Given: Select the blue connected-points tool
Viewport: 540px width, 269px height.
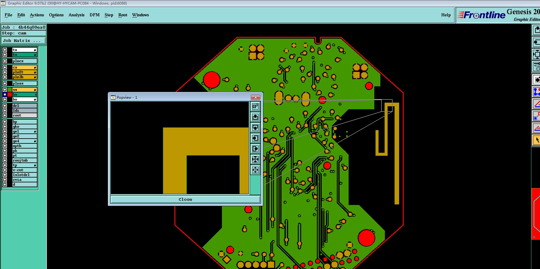Looking at the screenshot, I should tap(536, 91).
